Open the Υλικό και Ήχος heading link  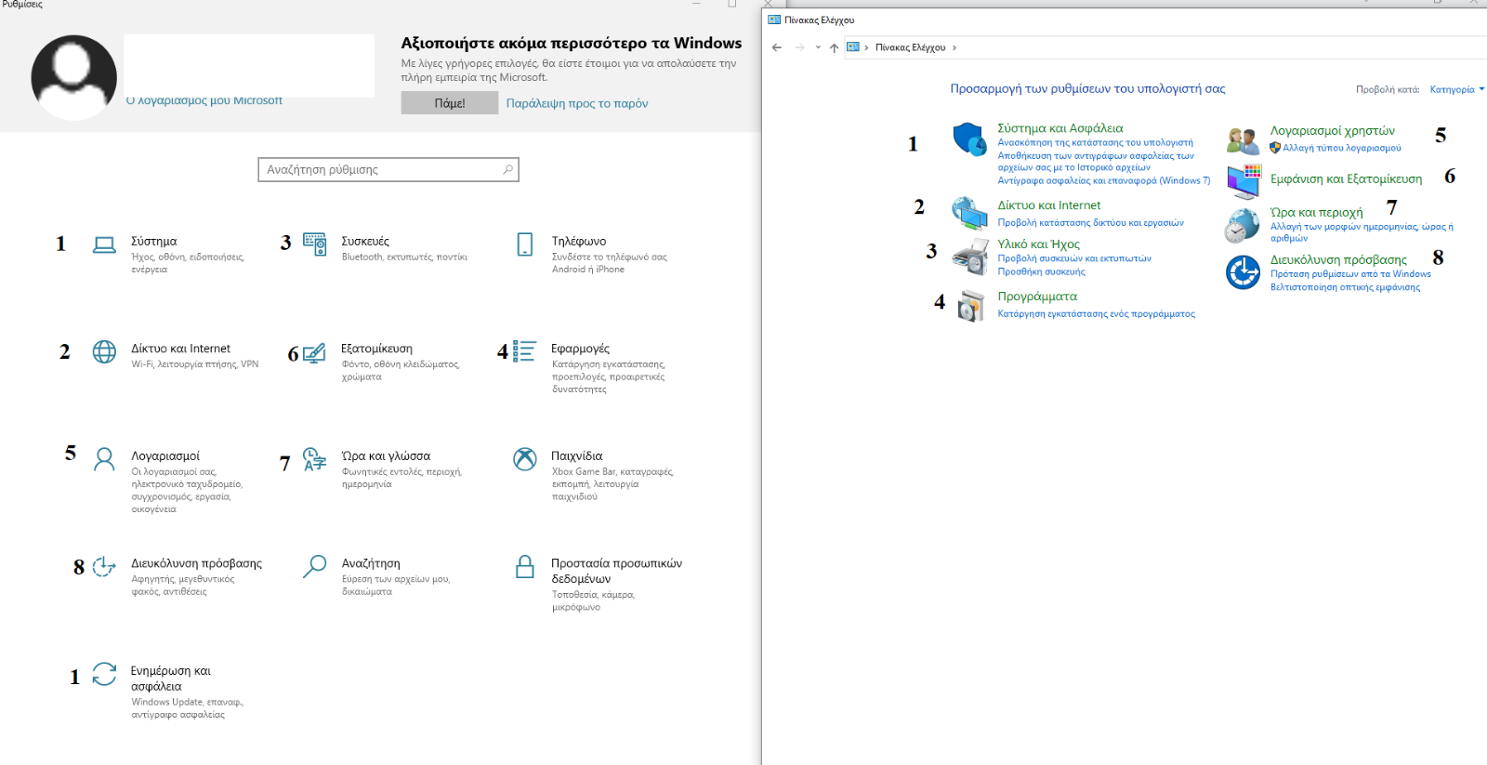tap(1038, 244)
